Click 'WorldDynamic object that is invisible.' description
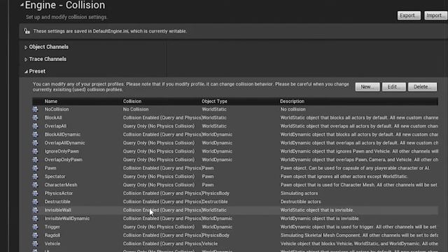The height and width of the screenshot is (252, 448). click(x=319, y=218)
